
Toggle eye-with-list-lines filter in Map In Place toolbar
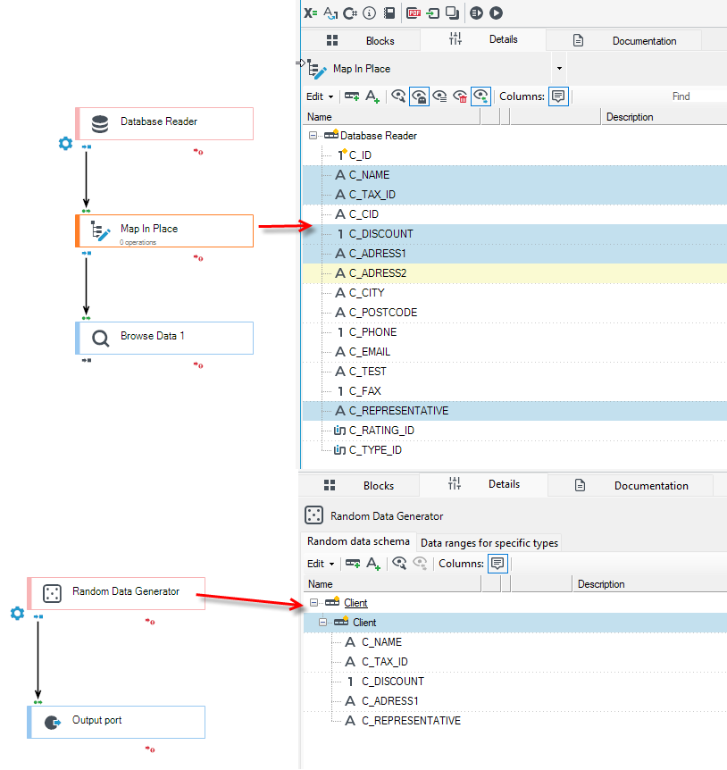tap(439, 96)
